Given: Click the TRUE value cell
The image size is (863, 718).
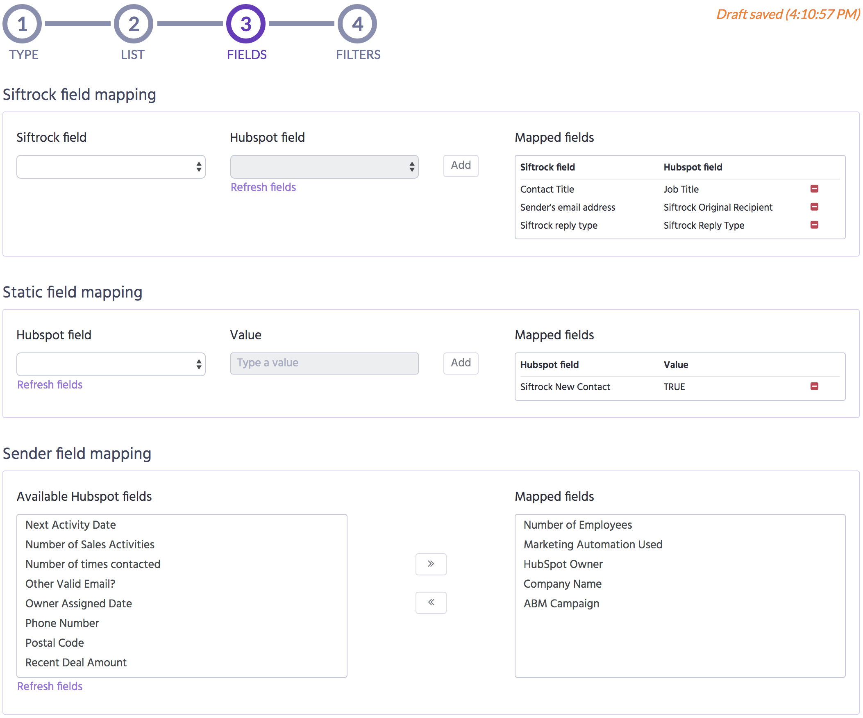Looking at the screenshot, I should (674, 387).
